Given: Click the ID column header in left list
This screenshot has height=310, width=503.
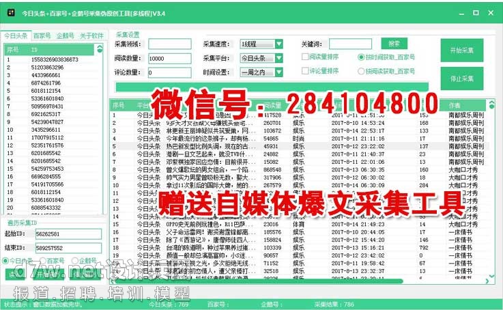Looking at the screenshot, I should coord(35,50).
